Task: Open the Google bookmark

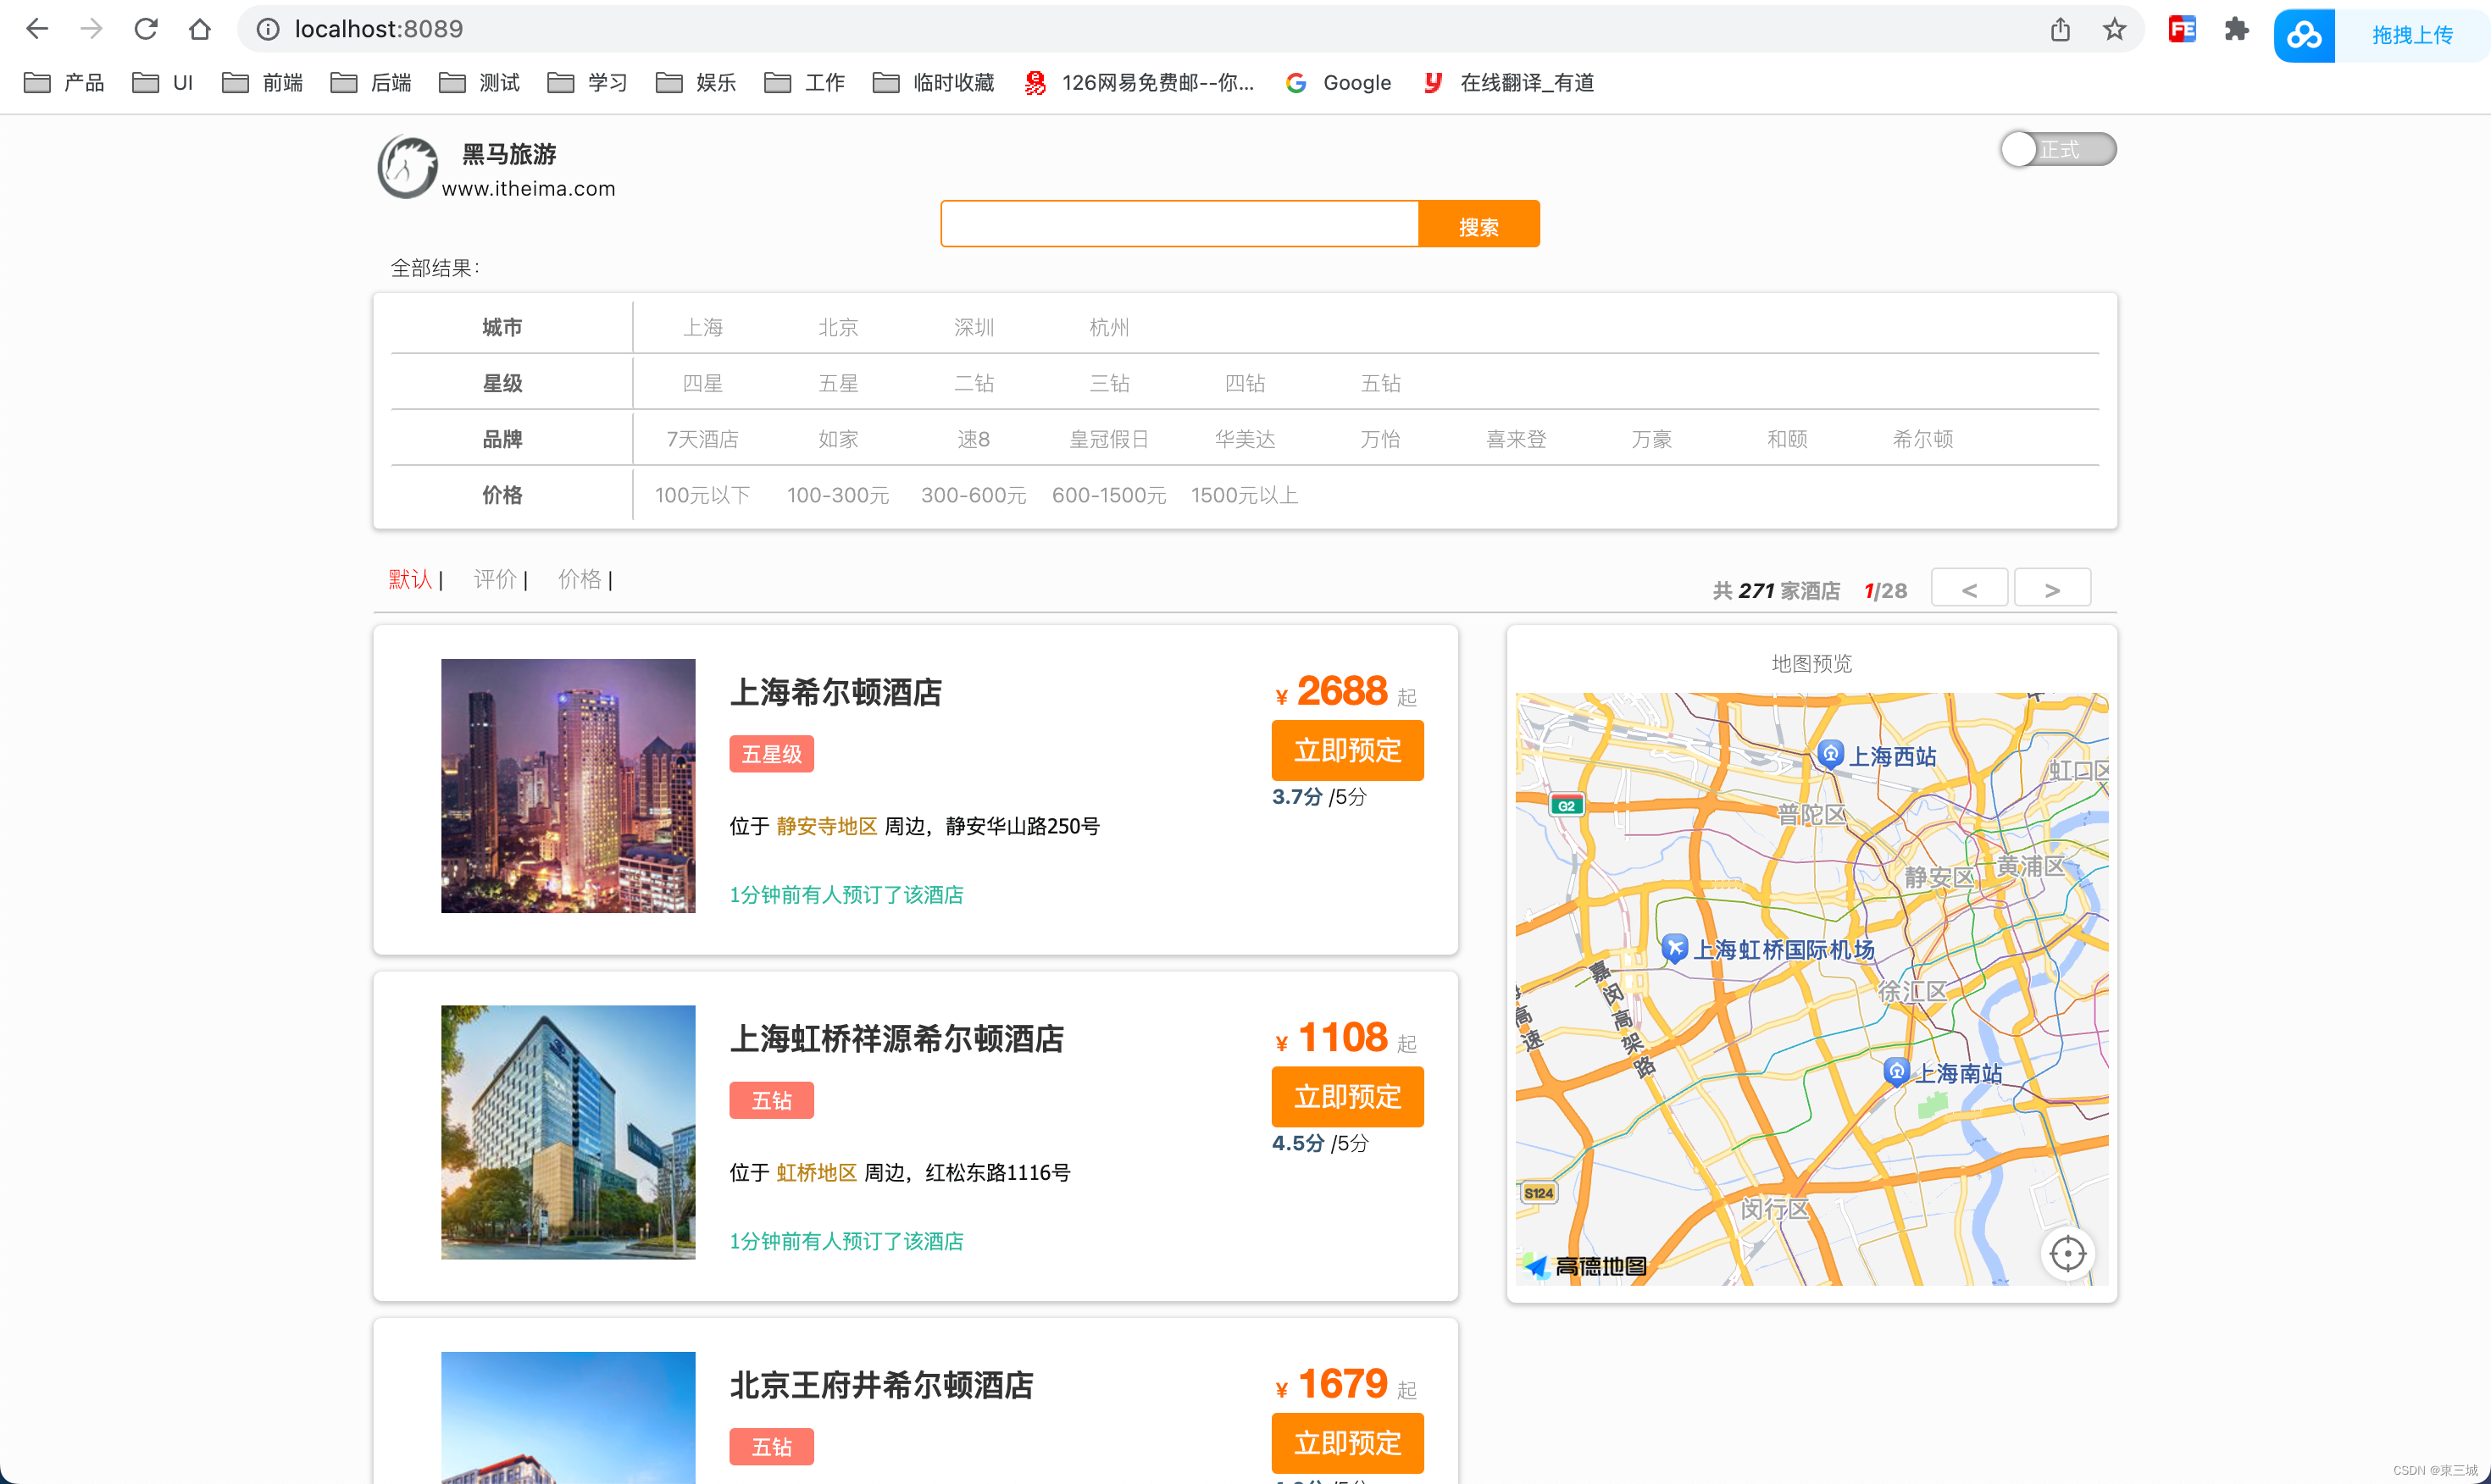Action: point(1338,82)
